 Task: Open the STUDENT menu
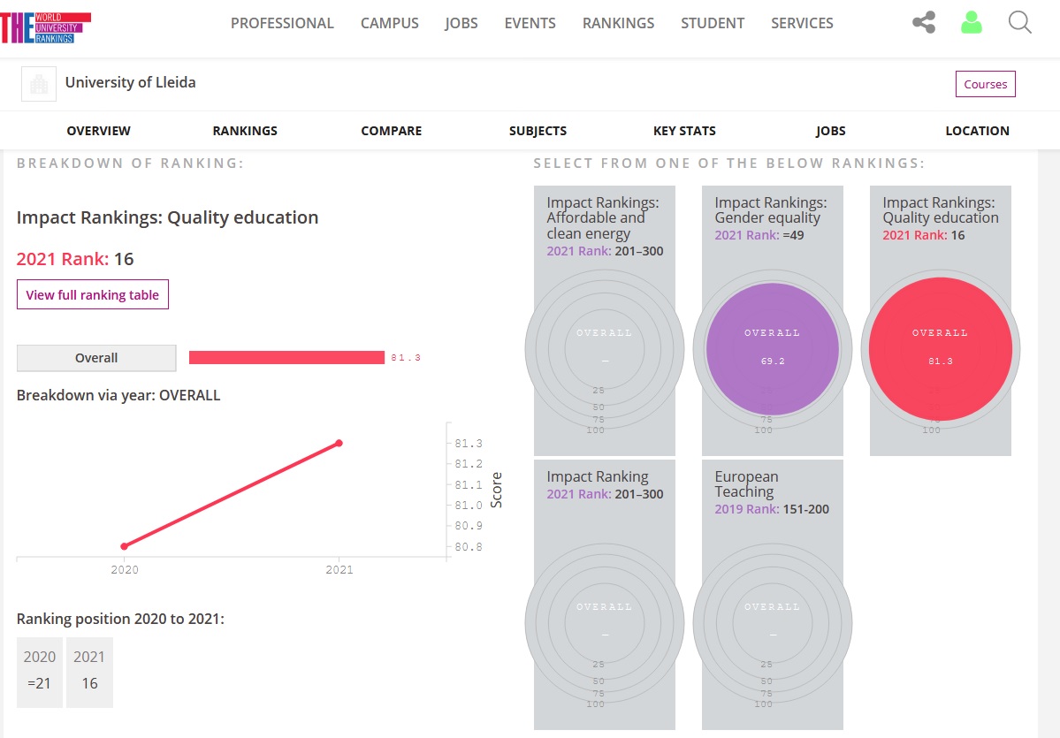pos(713,23)
